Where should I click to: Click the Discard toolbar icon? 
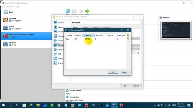(81, 11)
